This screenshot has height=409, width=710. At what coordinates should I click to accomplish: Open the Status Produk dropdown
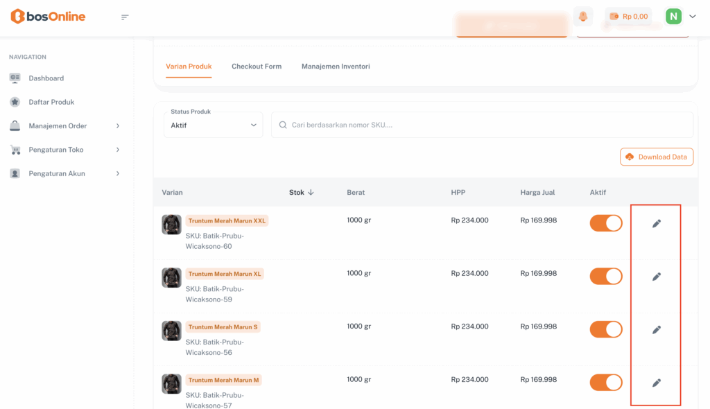[x=214, y=125]
